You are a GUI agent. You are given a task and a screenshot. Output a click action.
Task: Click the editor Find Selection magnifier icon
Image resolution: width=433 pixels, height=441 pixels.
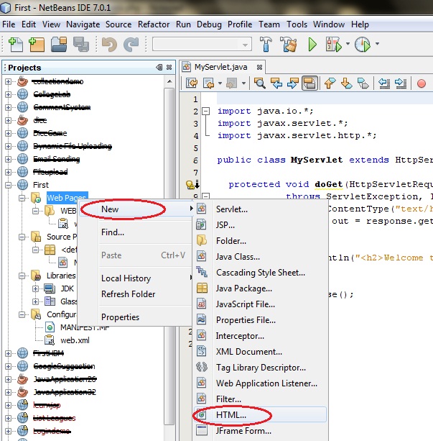point(259,83)
